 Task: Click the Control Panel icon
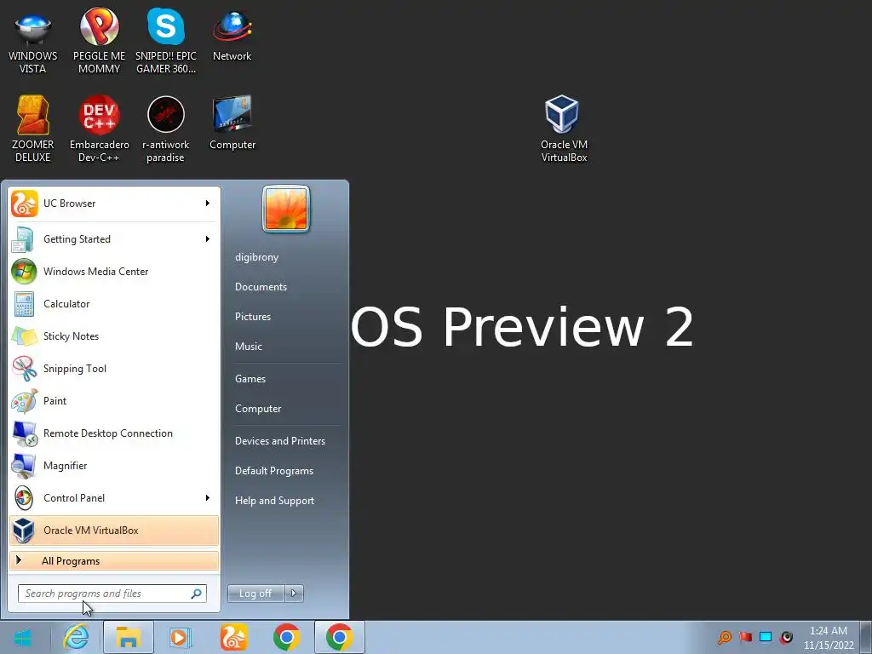coord(24,497)
